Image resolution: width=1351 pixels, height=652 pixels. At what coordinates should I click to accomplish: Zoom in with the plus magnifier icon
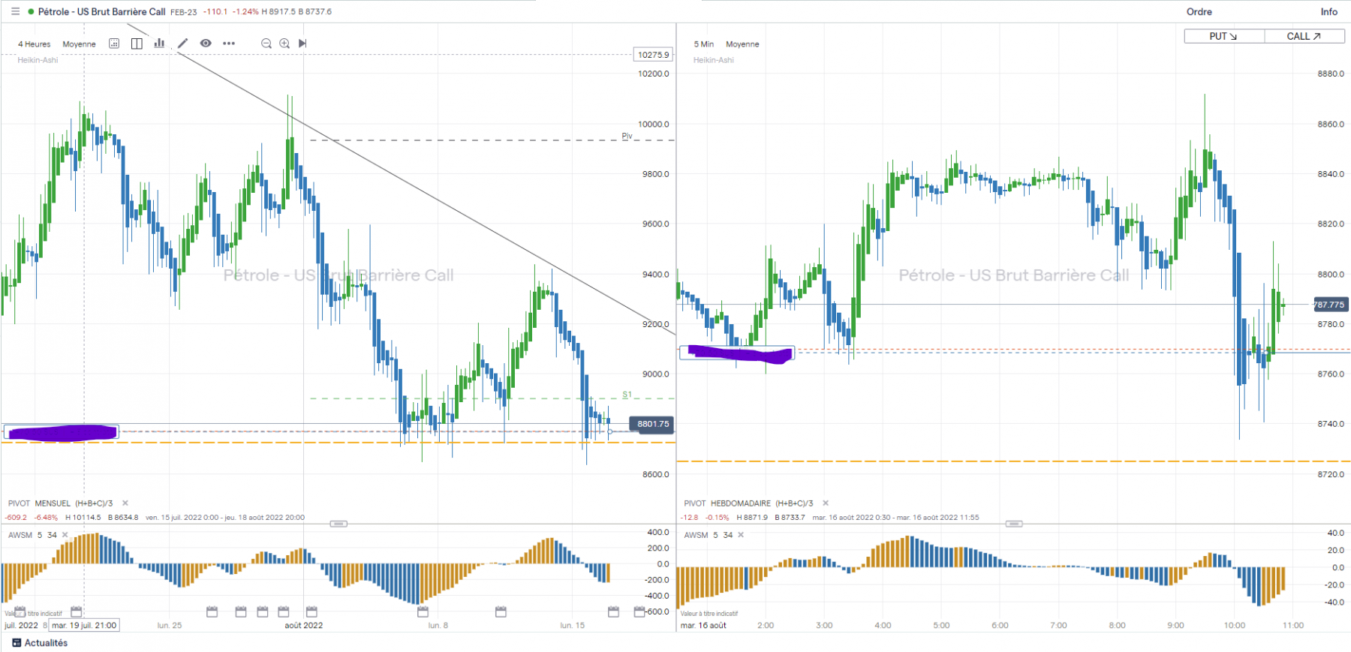tap(284, 44)
